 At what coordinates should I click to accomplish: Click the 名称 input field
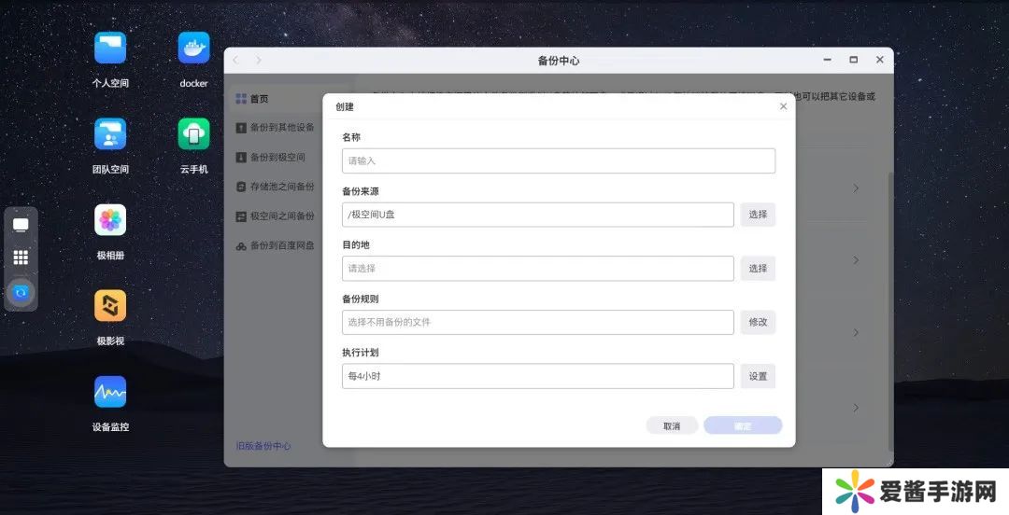[x=558, y=160]
